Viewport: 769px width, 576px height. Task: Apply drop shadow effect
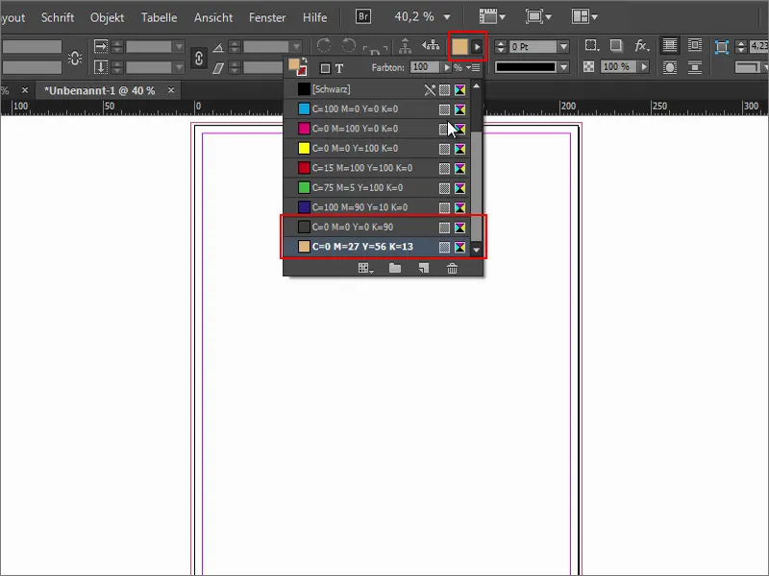click(x=616, y=45)
